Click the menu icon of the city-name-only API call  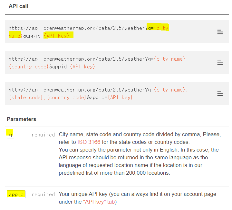[220, 32]
